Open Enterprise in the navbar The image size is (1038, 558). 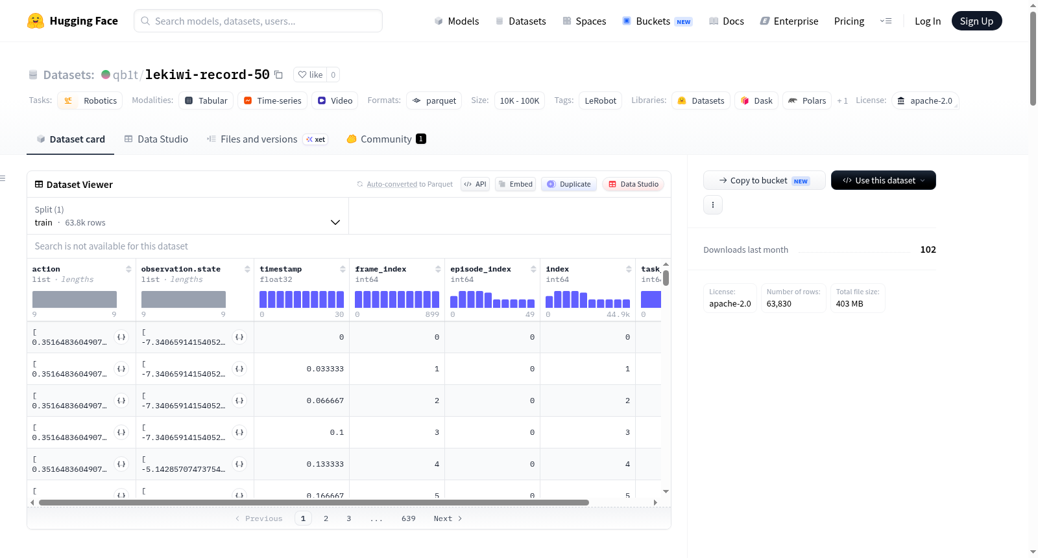pyautogui.click(x=789, y=21)
